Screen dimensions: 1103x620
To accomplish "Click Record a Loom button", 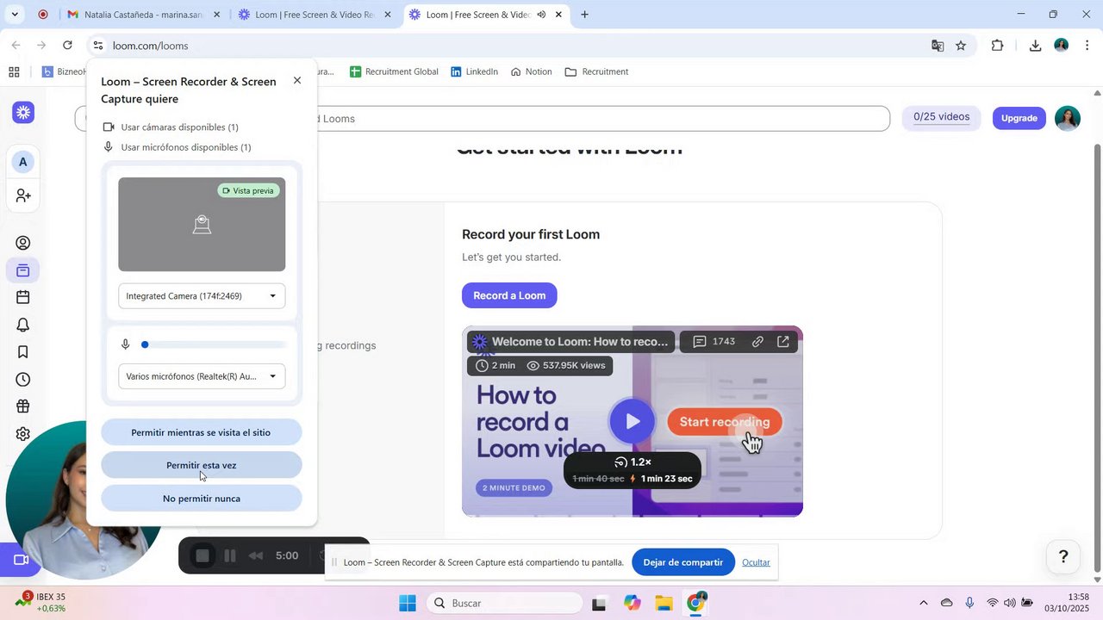I will [x=509, y=295].
